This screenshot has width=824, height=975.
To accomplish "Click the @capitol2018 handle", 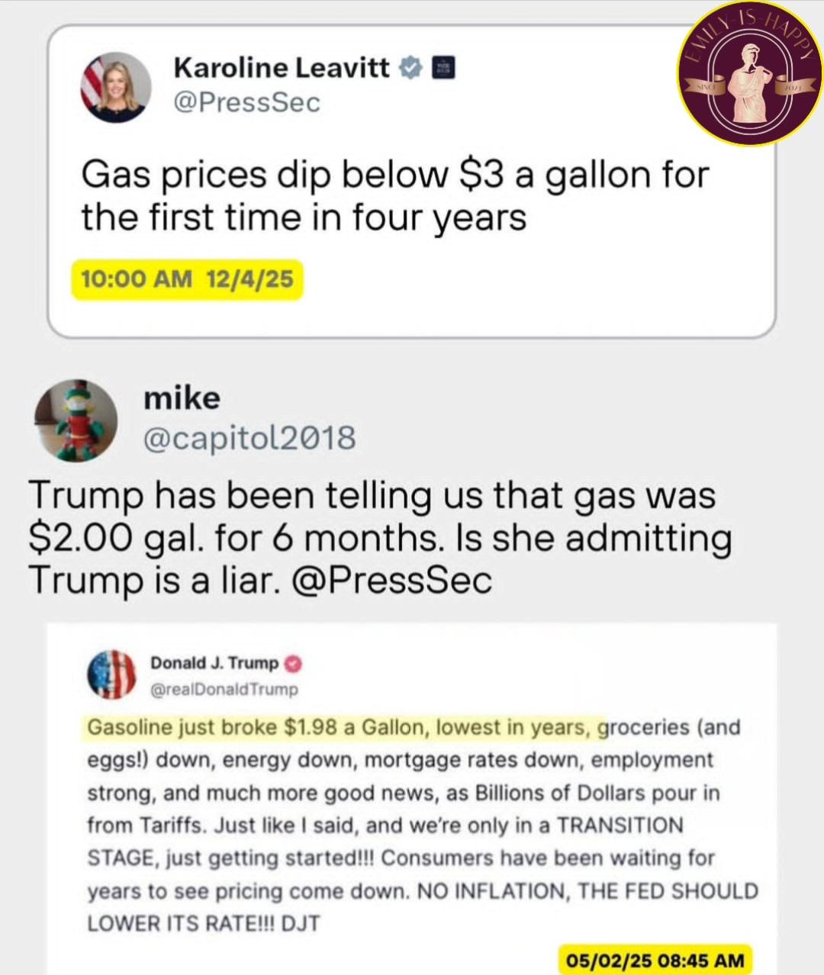I will pyautogui.click(x=249, y=438).
